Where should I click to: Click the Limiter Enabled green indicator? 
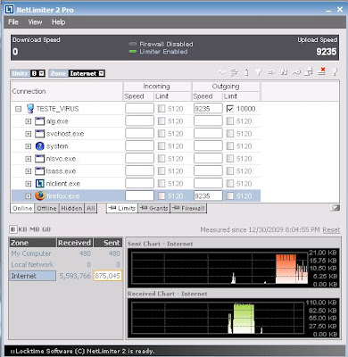(x=133, y=52)
